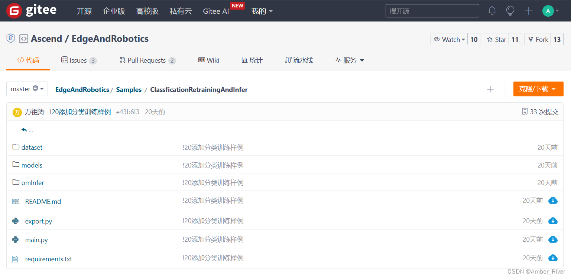Click the 万祖涛 author avatar
The width and height of the screenshot is (571, 278).
pyautogui.click(x=17, y=112)
